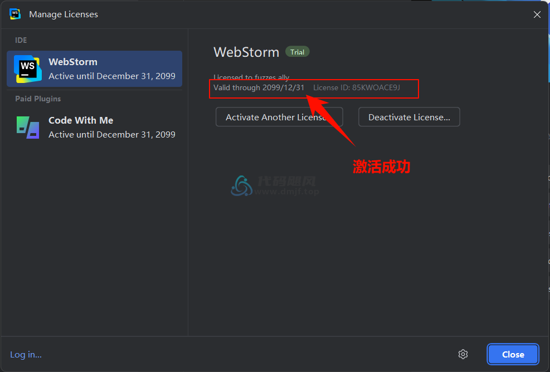Click the WebStorm heading in the details pane

(x=246, y=52)
